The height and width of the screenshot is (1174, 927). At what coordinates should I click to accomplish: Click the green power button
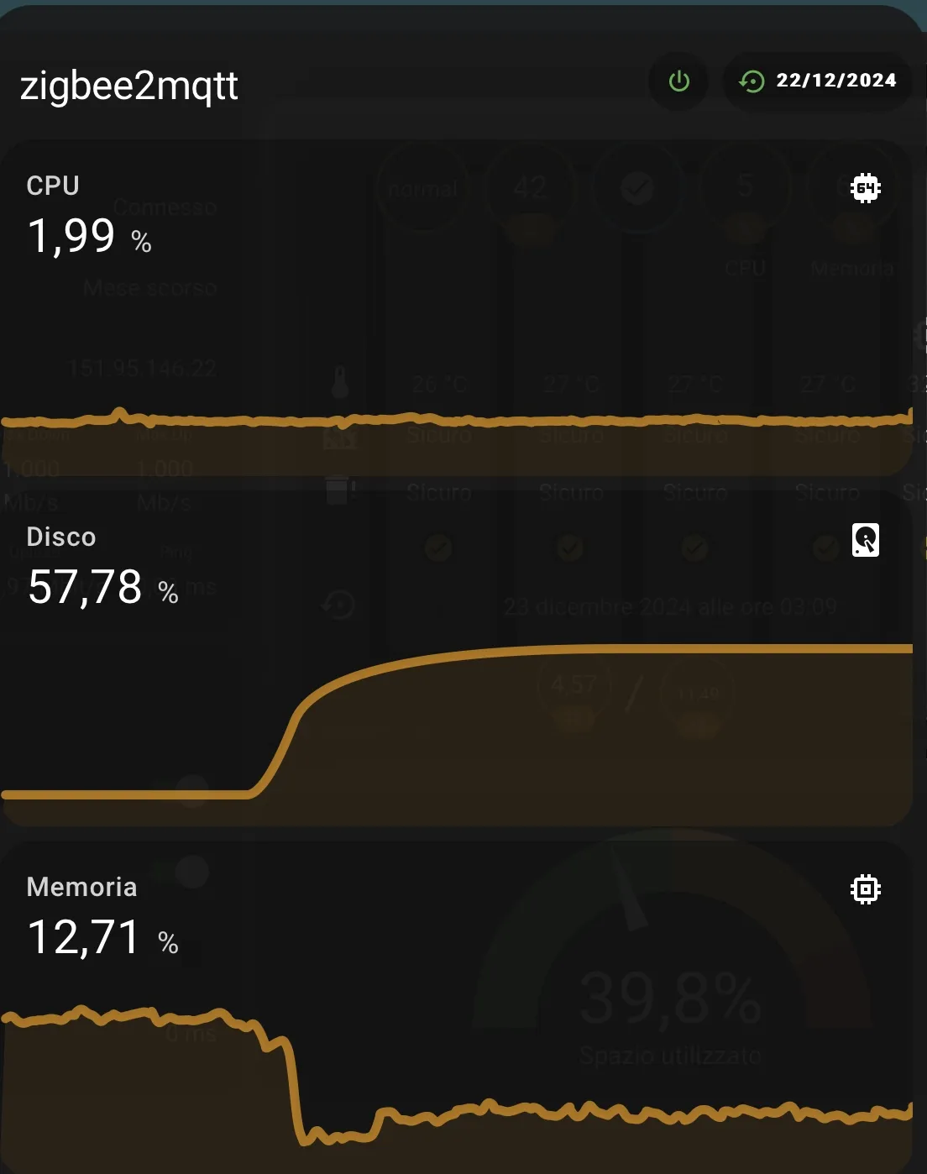[x=678, y=81]
